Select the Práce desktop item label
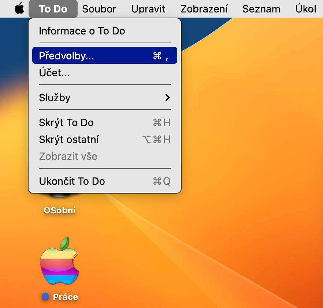Image resolution: width=323 pixels, height=308 pixels. click(65, 297)
